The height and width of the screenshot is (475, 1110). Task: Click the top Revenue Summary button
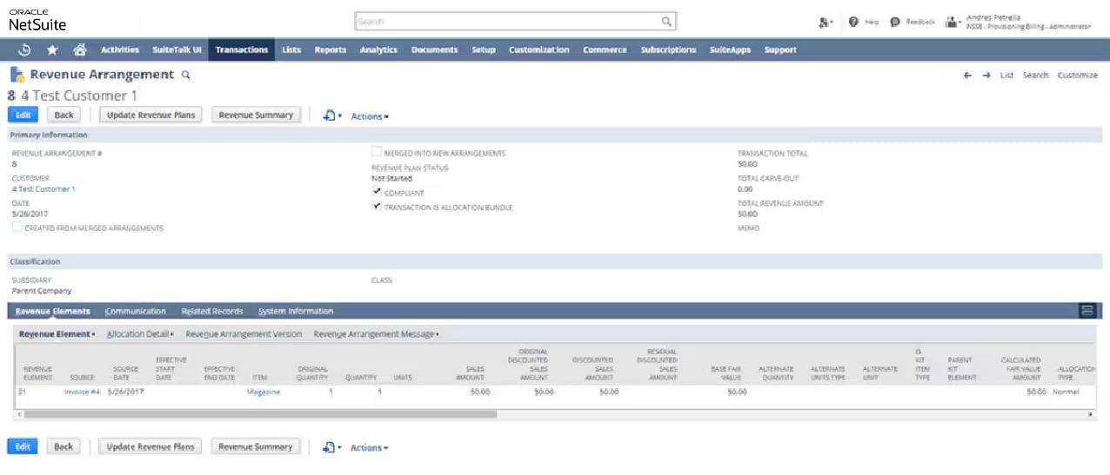[256, 115]
